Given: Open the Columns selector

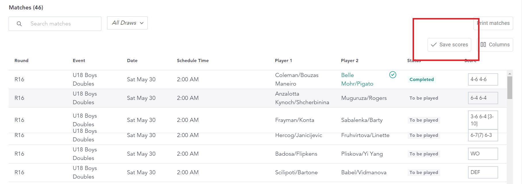Looking at the screenshot, I should click(x=495, y=45).
